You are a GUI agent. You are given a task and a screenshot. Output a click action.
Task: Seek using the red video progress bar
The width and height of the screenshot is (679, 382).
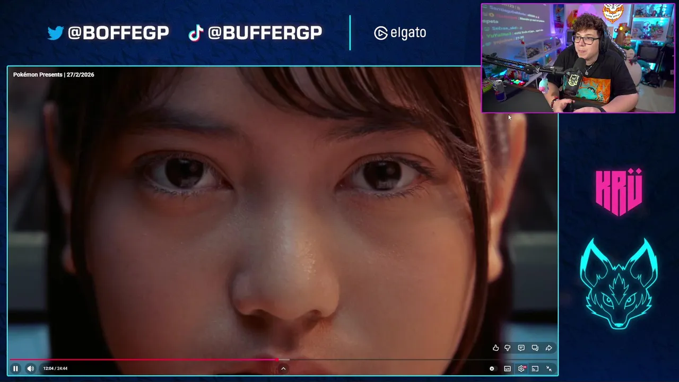pos(143,360)
